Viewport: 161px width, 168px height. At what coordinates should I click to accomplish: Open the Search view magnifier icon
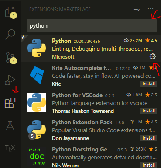(10, 35)
